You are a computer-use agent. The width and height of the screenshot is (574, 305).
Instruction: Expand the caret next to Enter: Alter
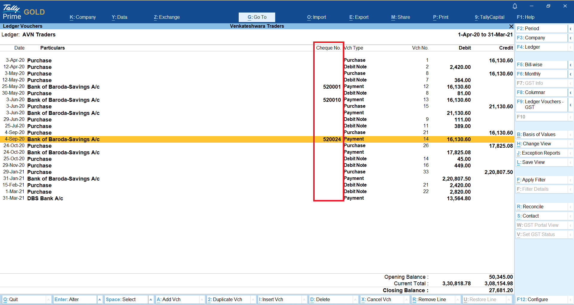click(100, 300)
